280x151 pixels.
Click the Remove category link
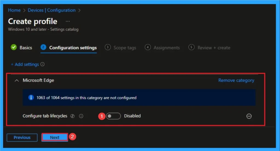236,80
